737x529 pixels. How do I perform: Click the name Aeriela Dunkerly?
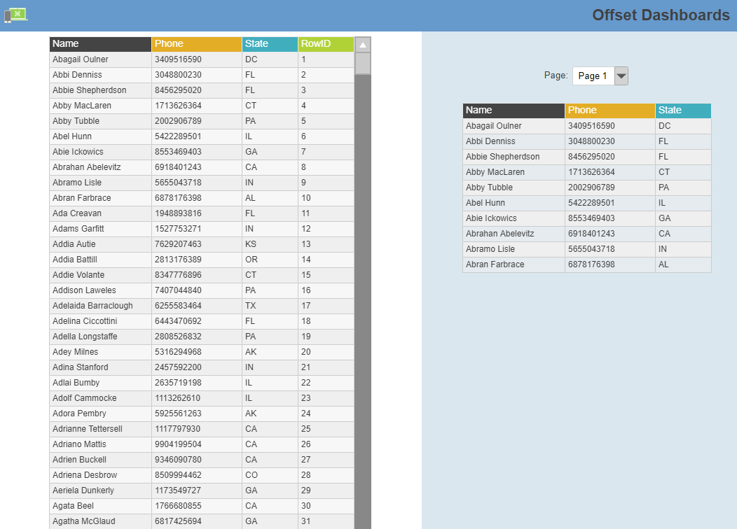click(x=83, y=491)
